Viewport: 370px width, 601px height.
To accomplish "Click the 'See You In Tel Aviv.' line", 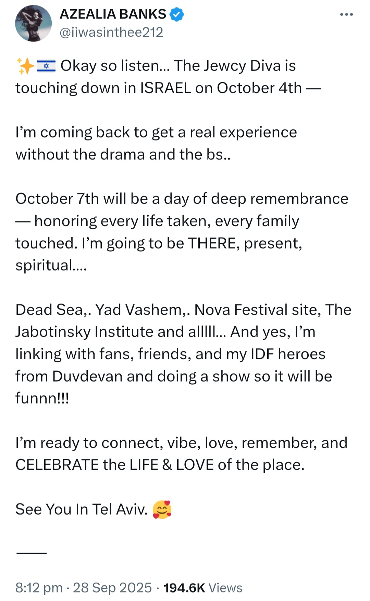I will [x=82, y=509].
